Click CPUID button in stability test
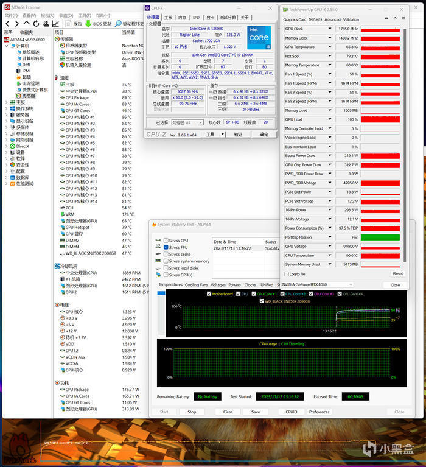The image size is (426, 467). coord(292,412)
